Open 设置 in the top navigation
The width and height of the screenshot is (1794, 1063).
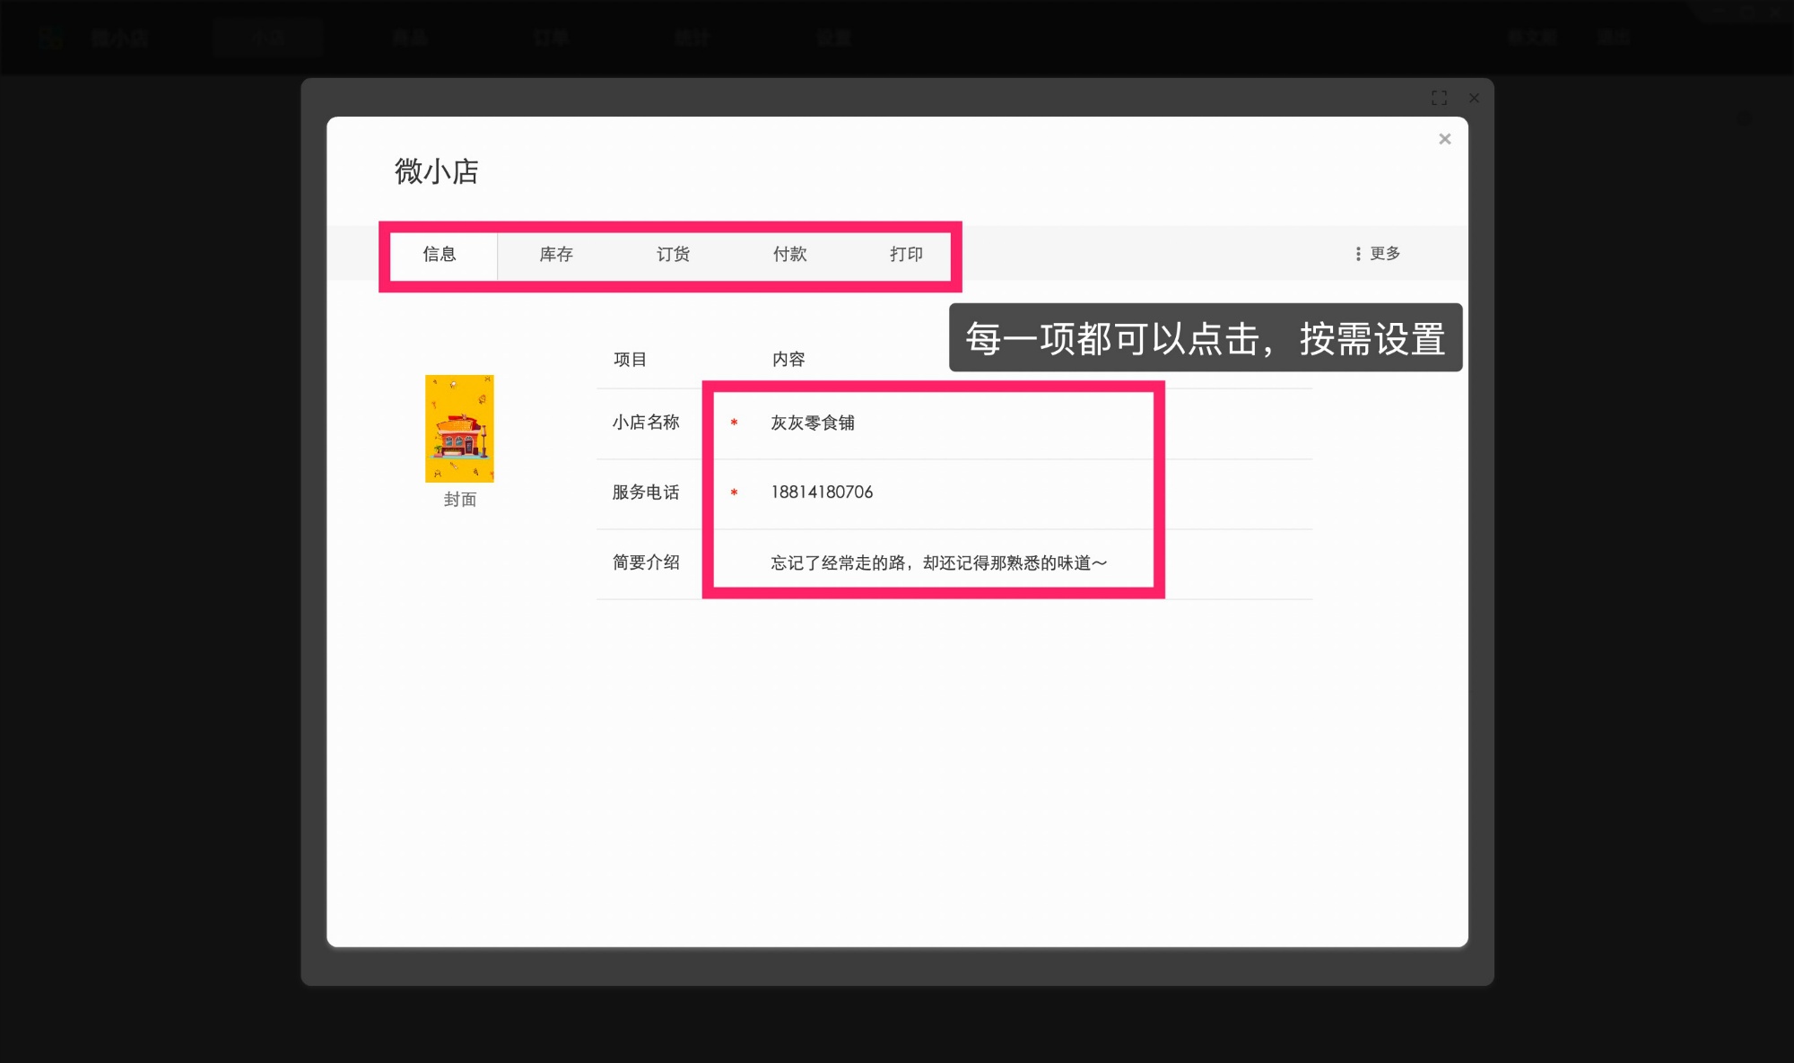click(832, 37)
